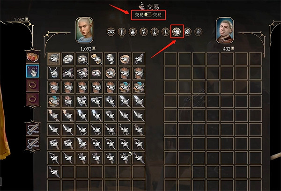Click the upper ring equipment slot
The width and height of the screenshot is (281, 191).
[x=32, y=85]
